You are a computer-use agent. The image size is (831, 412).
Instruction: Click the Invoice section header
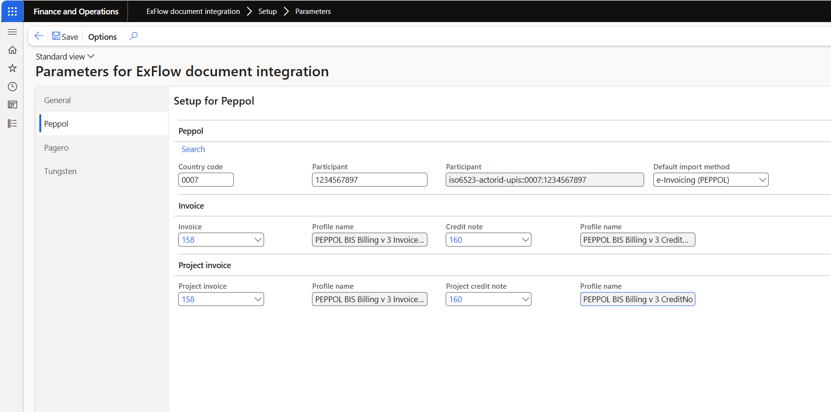coord(191,206)
